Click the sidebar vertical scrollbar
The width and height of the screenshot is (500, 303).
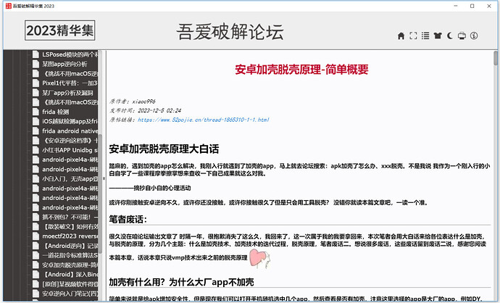click(x=101, y=145)
